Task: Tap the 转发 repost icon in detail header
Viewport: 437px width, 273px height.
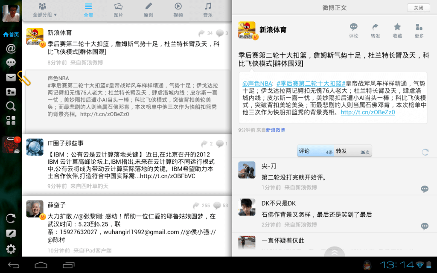Action: point(376,31)
